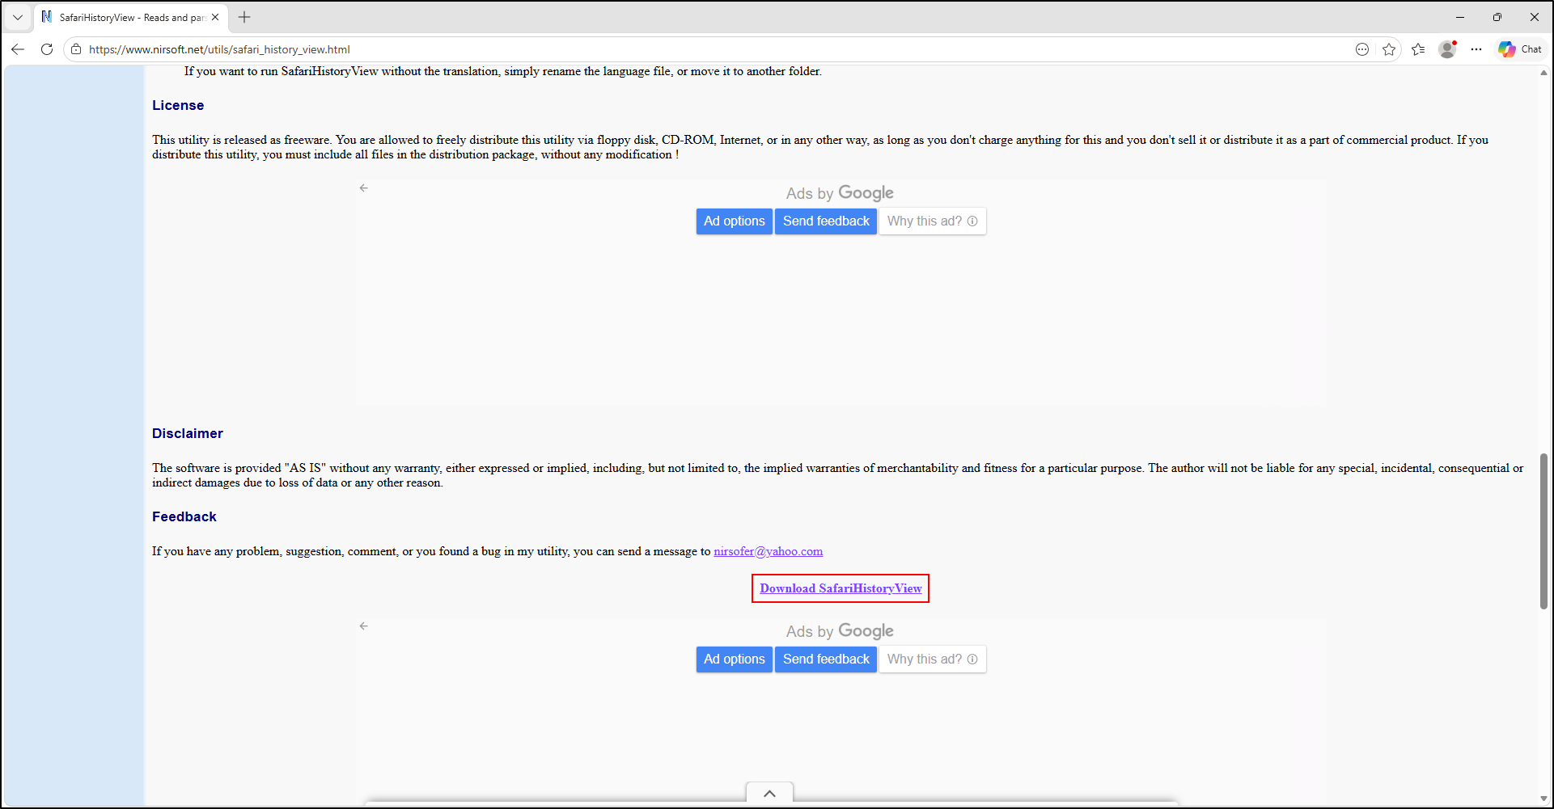This screenshot has height=809, width=1554.
Task: Open Settings and more ellipsis menu
Action: (1476, 49)
